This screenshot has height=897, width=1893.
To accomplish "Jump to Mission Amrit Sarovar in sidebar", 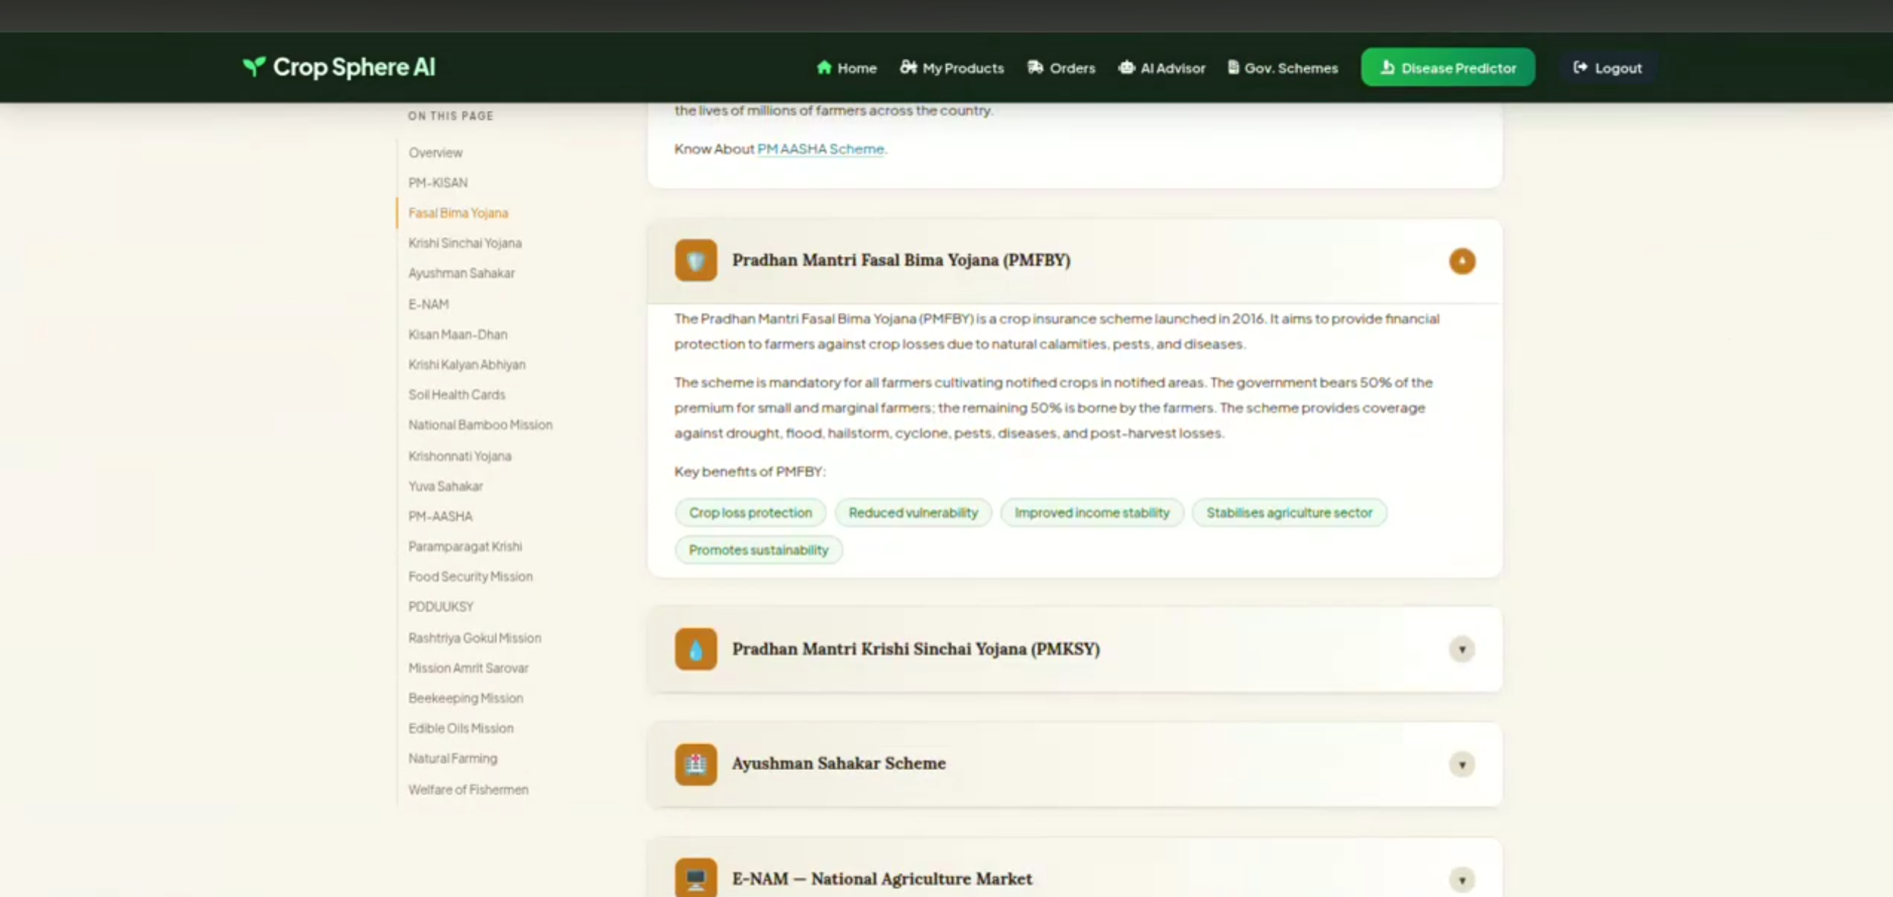I will pyautogui.click(x=468, y=668).
